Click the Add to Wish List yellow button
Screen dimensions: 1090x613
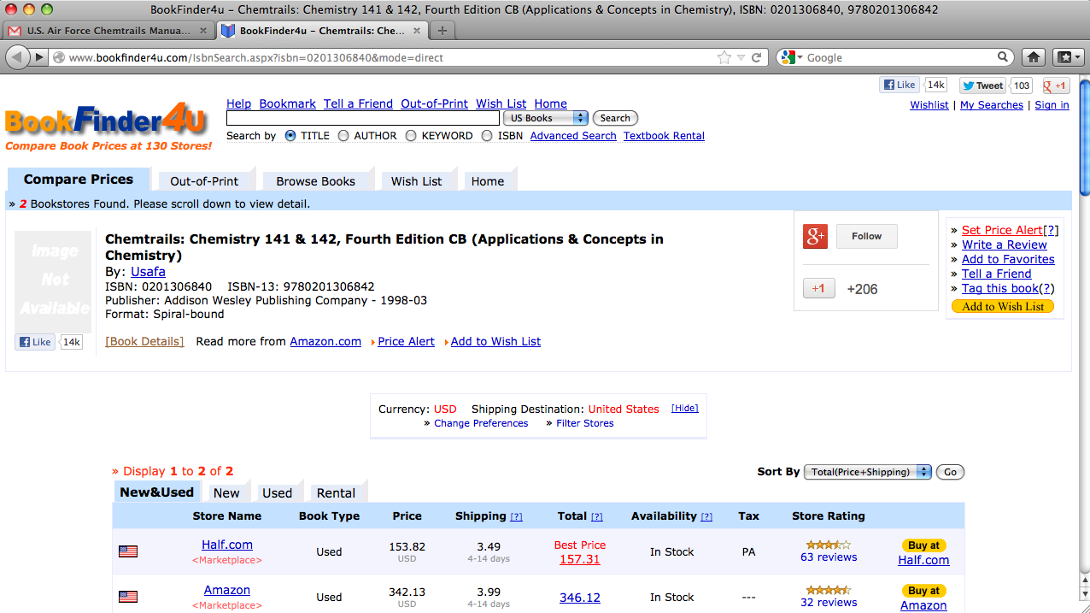[1003, 306]
